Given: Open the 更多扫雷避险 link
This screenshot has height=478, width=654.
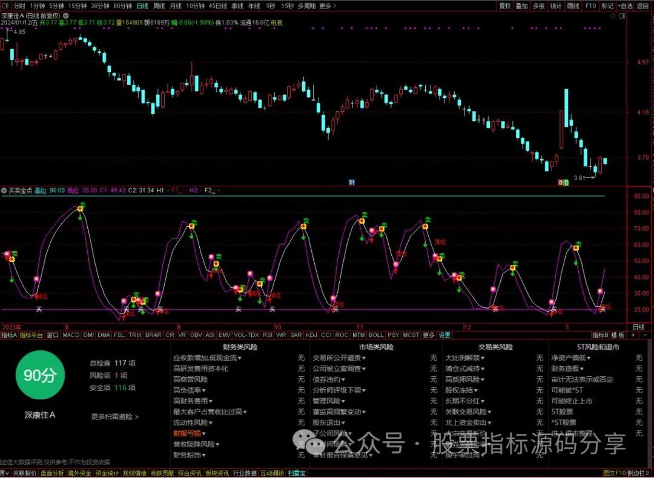Looking at the screenshot, I should tap(114, 416).
